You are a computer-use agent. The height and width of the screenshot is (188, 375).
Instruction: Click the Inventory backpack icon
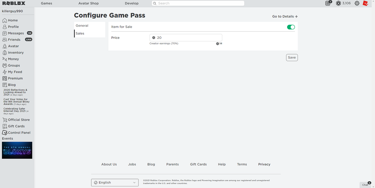[x=5, y=53]
